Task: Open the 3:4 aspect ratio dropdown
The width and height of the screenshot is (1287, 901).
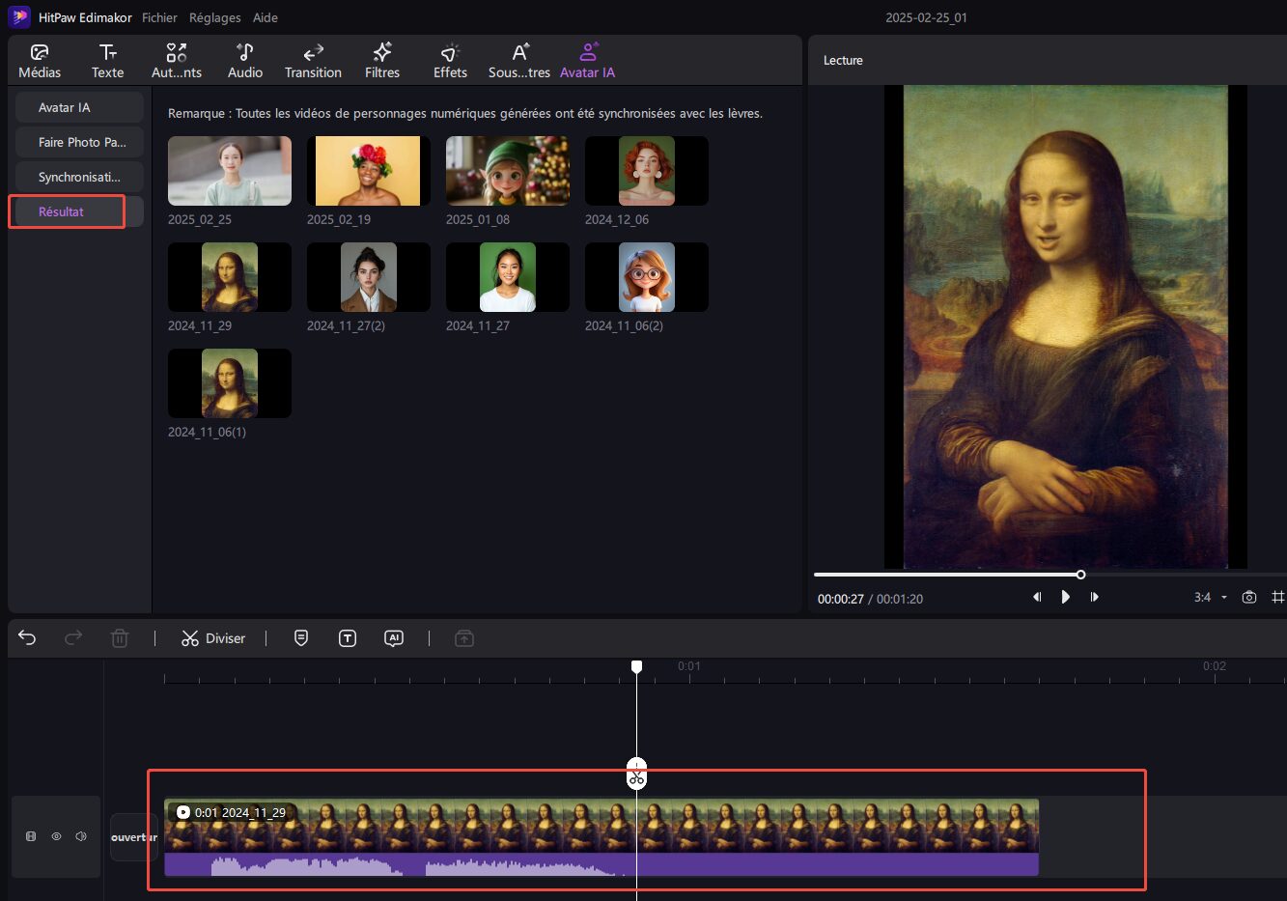Action: (x=1211, y=598)
